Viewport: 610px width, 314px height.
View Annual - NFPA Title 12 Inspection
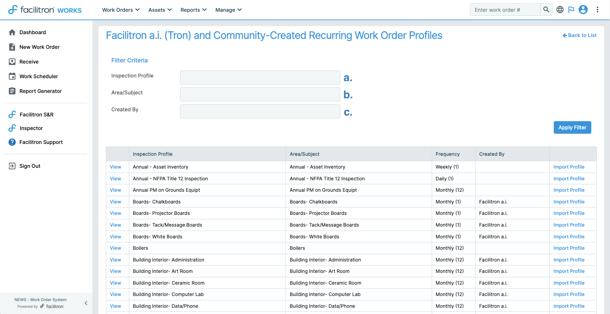pos(115,178)
